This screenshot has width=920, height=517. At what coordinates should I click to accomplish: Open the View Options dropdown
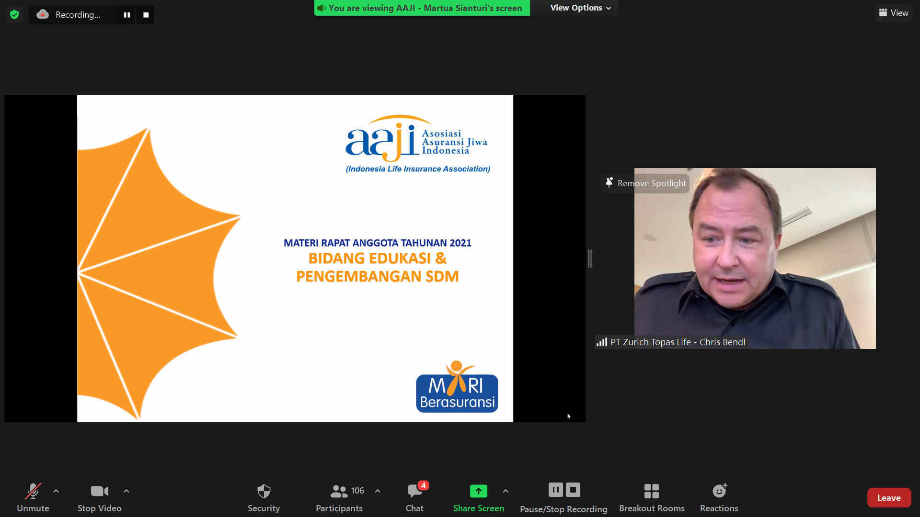click(x=580, y=8)
